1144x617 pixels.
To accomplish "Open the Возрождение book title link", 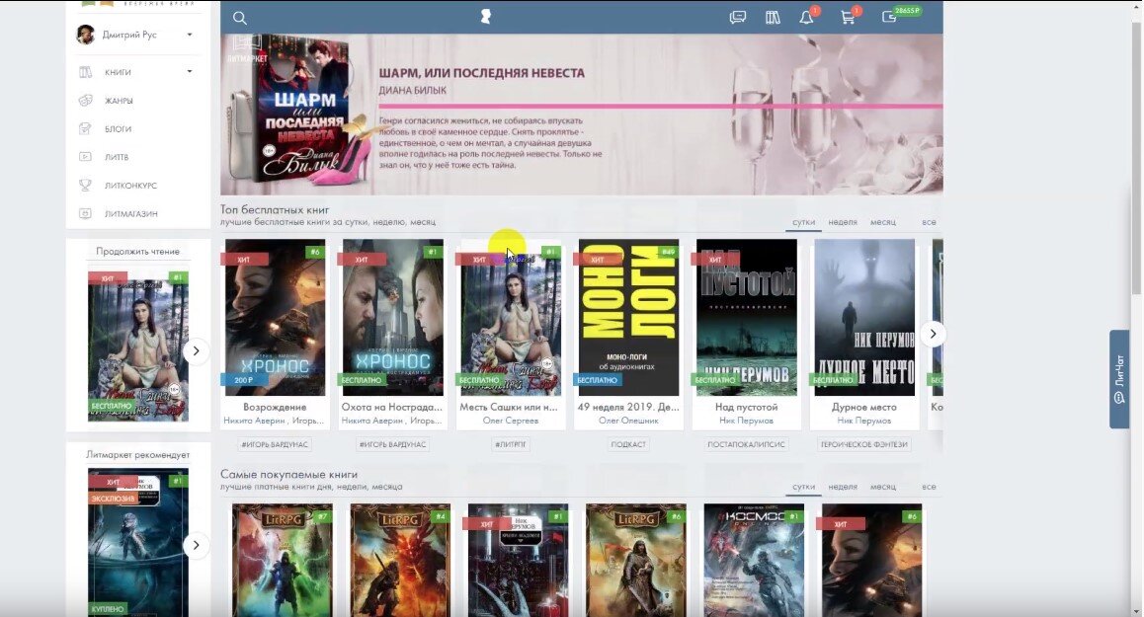I will pos(275,407).
